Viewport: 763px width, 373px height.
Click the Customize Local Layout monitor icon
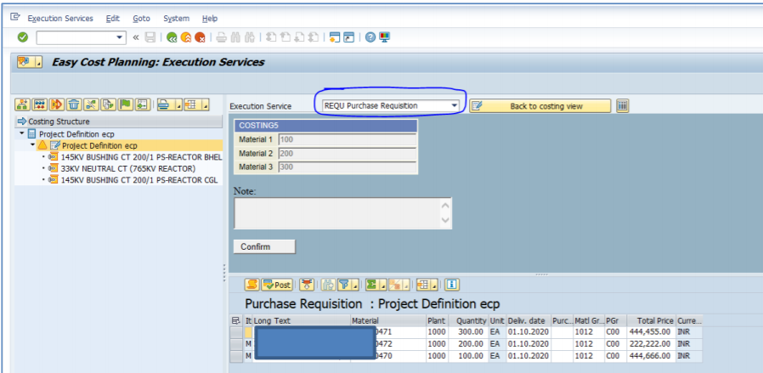[384, 37]
